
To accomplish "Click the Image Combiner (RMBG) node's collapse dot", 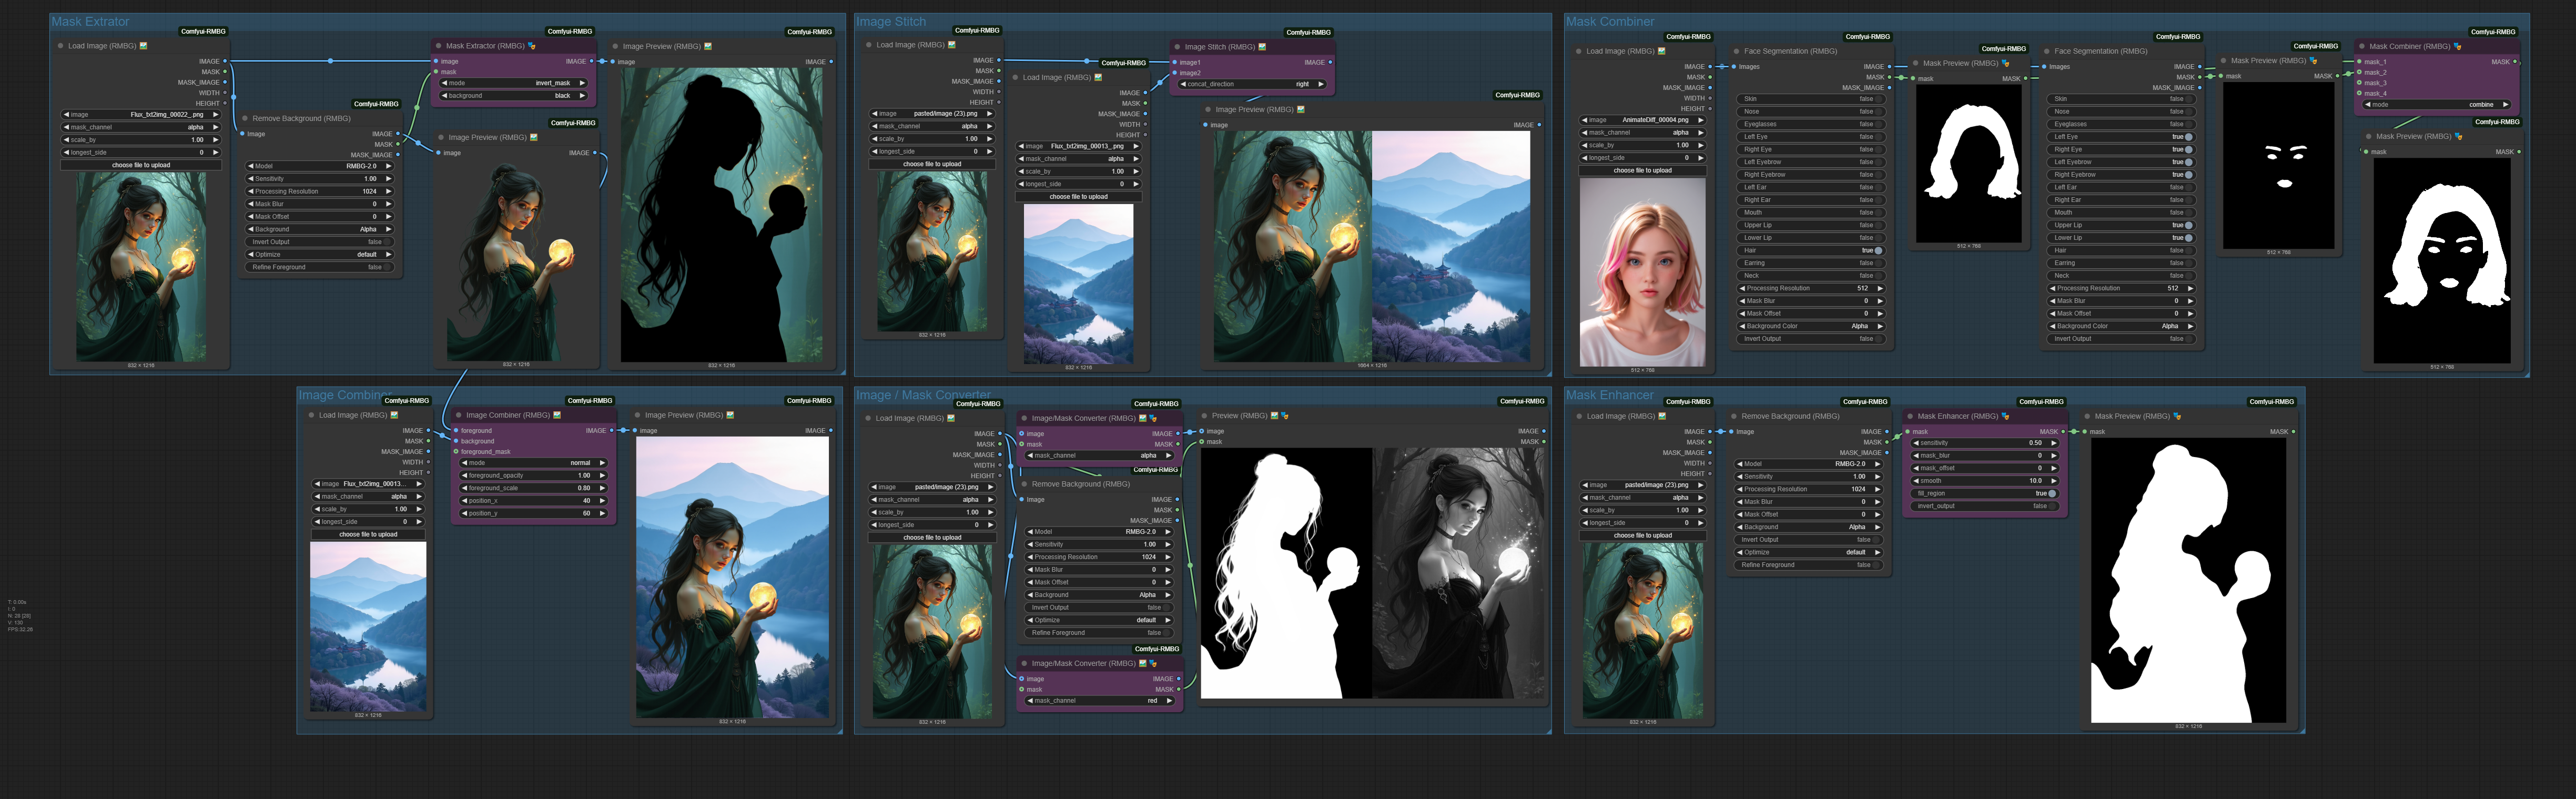I will point(458,415).
